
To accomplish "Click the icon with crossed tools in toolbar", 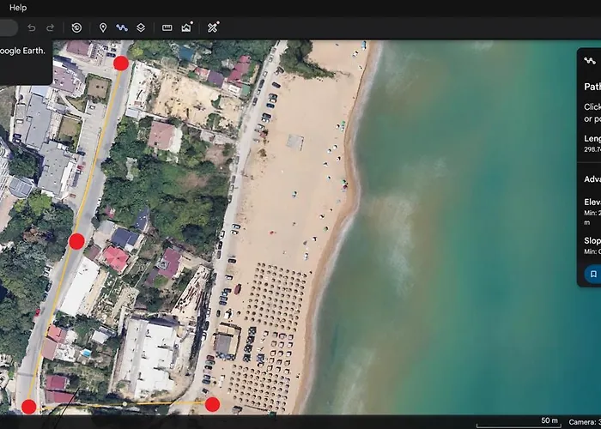I will click(x=213, y=27).
